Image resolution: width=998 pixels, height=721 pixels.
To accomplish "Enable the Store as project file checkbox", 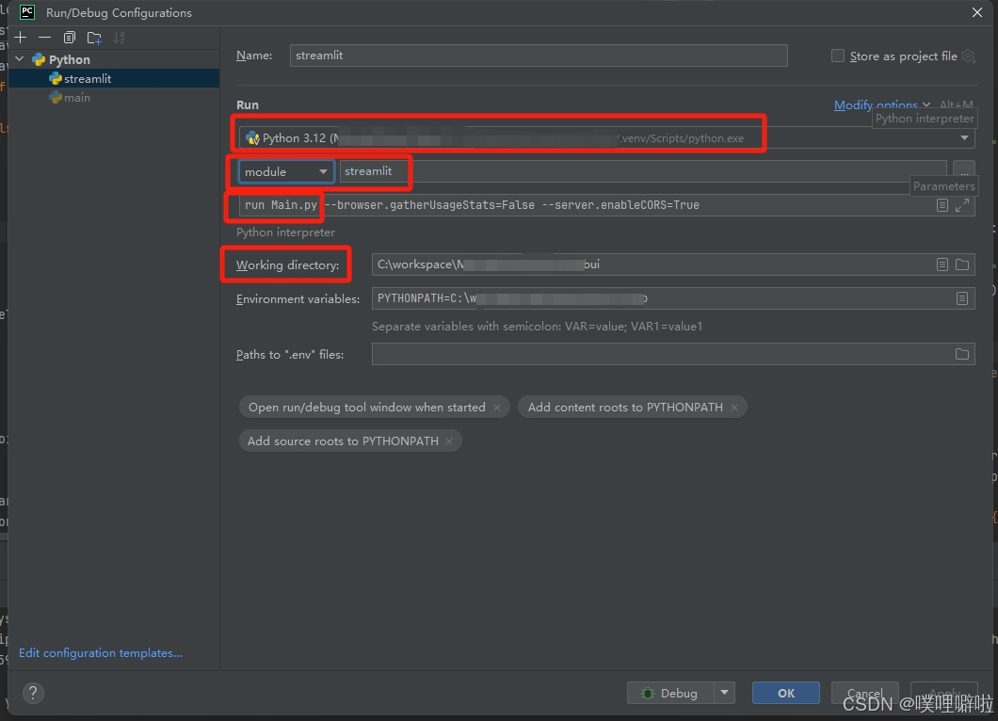I will (838, 56).
